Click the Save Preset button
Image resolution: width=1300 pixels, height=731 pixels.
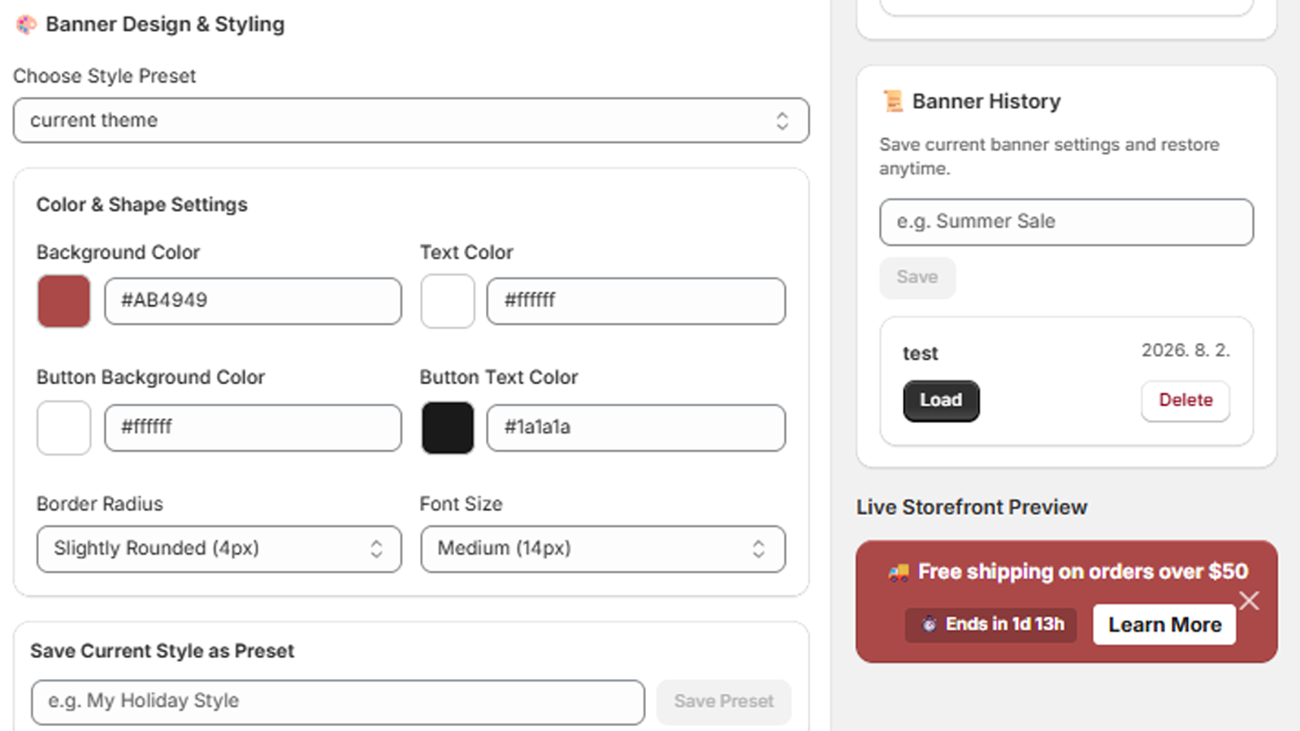tap(724, 703)
